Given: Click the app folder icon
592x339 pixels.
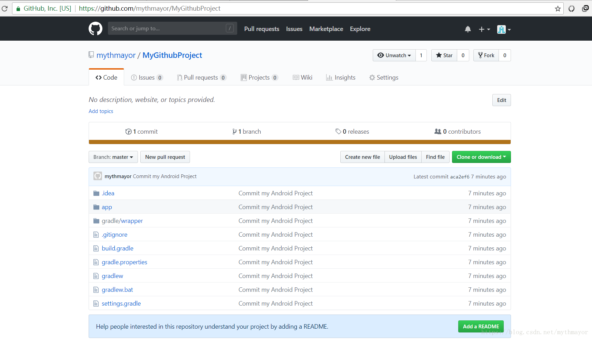Looking at the screenshot, I should (96, 207).
